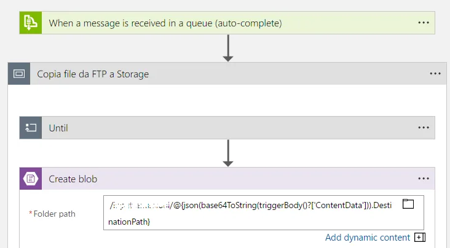Viewport: 450px width, 248px height.
Task: Click the Add dynamic content link
Action: (x=368, y=238)
